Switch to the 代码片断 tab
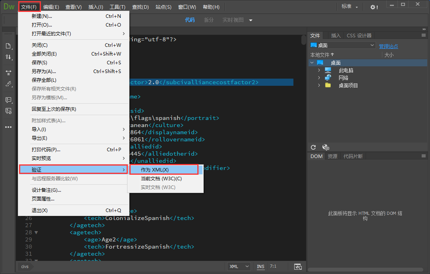430x274 pixels. click(353, 156)
